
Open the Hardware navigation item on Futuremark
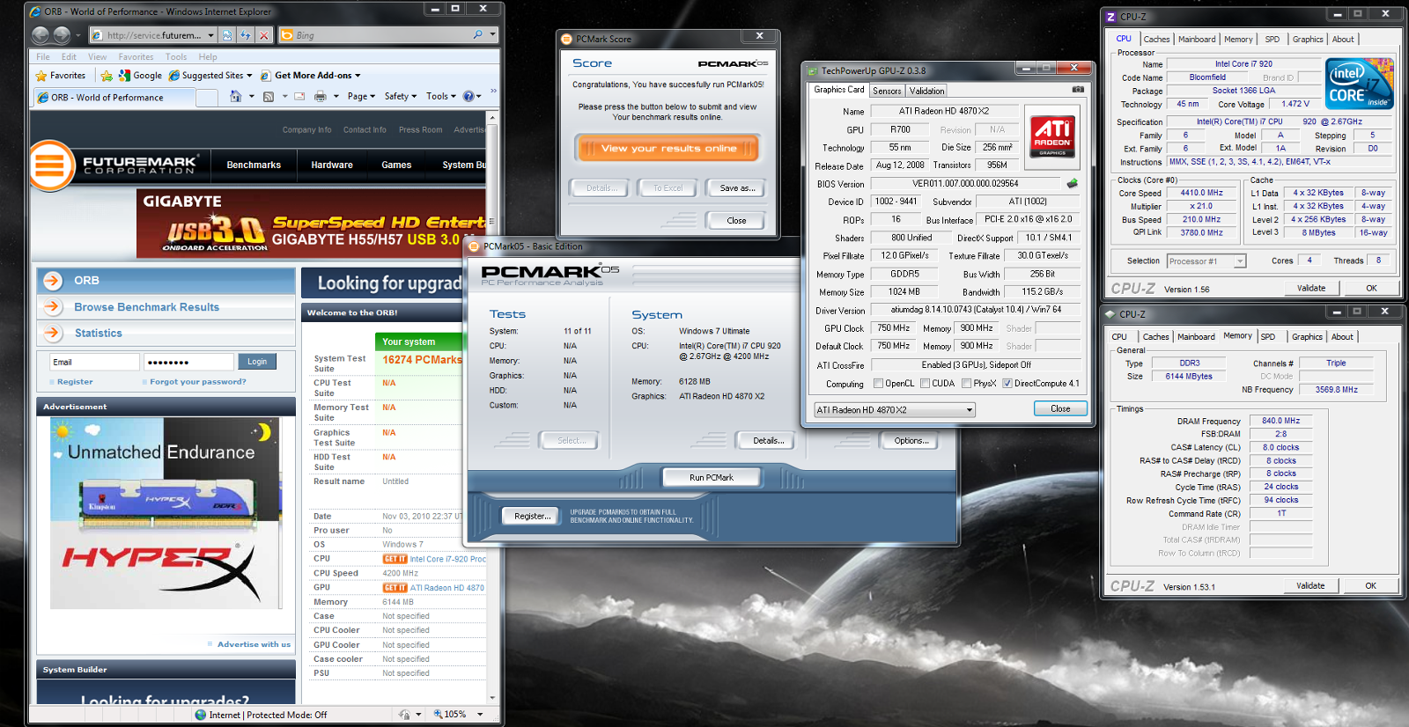point(332,165)
